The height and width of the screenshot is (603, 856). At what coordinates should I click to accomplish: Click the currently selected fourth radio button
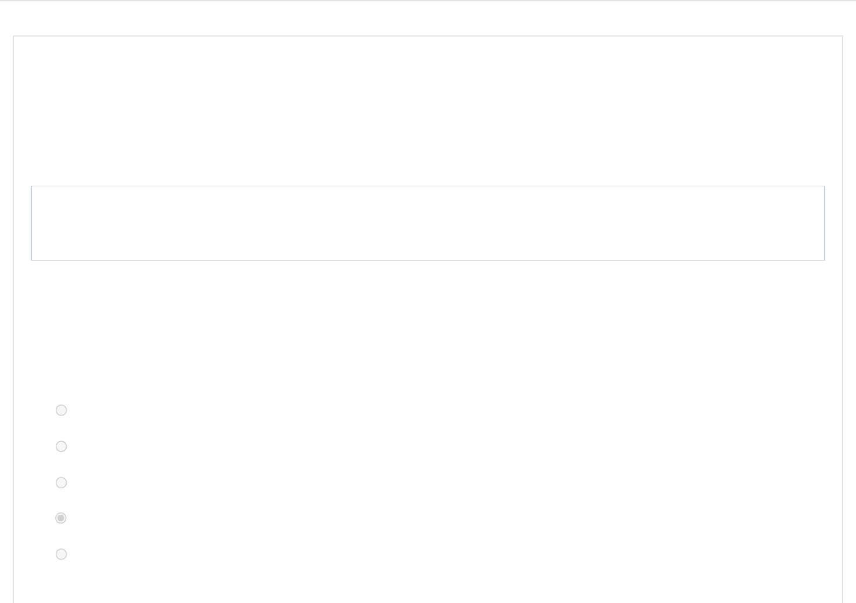point(61,518)
